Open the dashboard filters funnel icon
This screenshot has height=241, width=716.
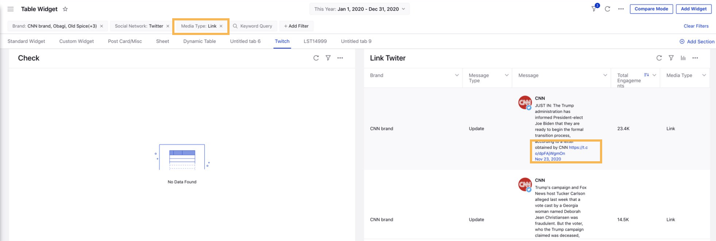coord(594,9)
